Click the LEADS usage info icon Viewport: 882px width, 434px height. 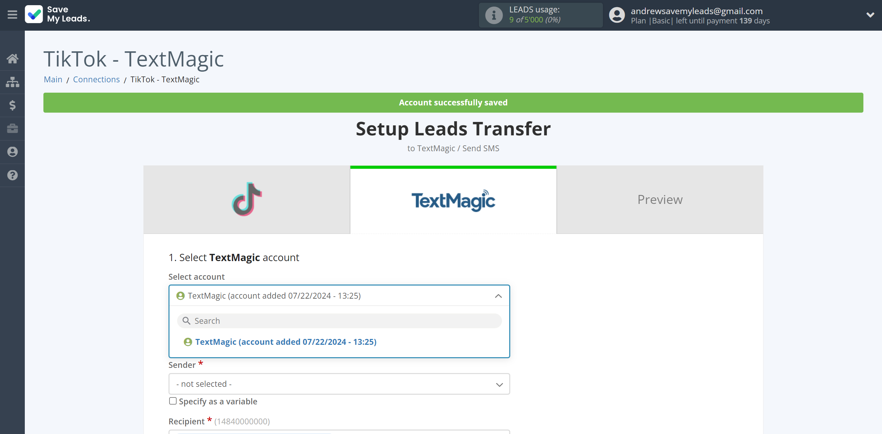493,15
